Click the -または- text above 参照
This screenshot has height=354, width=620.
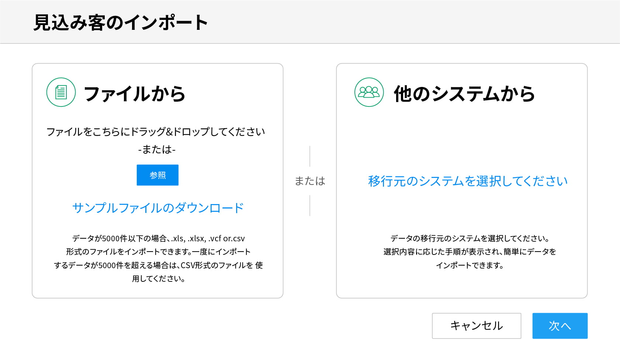pyautogui.click(x=157, y=149)
